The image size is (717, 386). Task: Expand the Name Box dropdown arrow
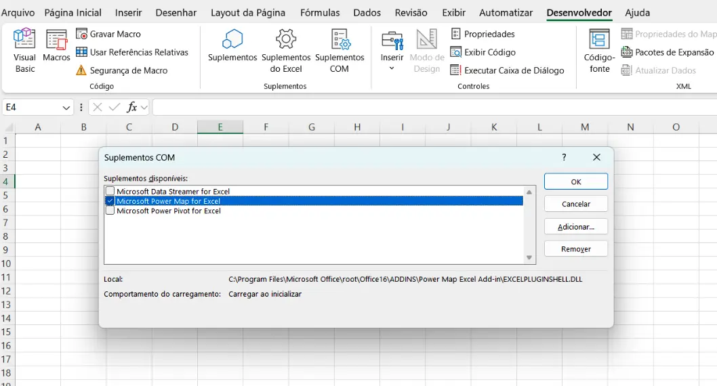(x=66, y=108)
